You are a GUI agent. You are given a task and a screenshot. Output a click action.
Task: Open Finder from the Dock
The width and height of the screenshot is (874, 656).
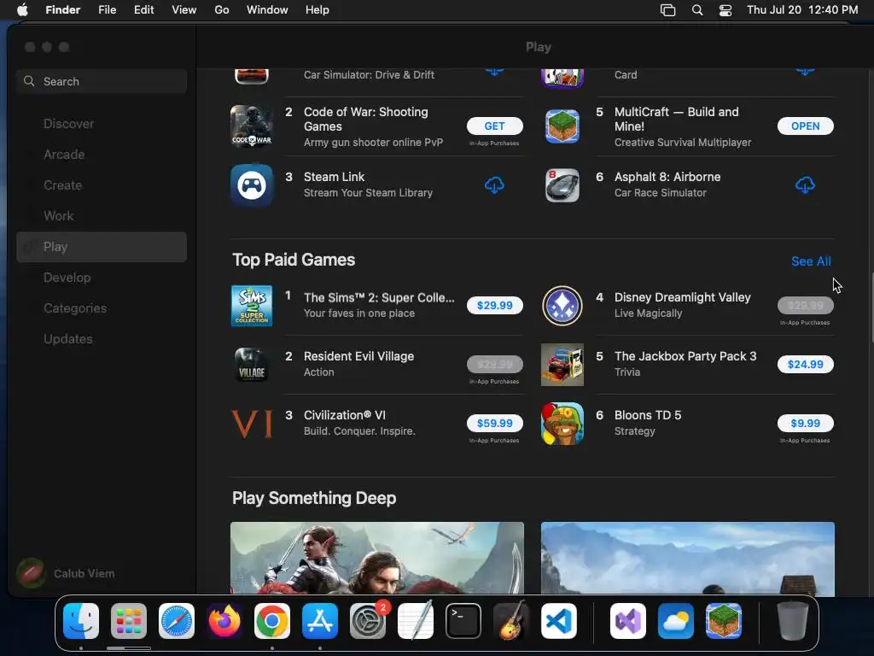point(81,621)
